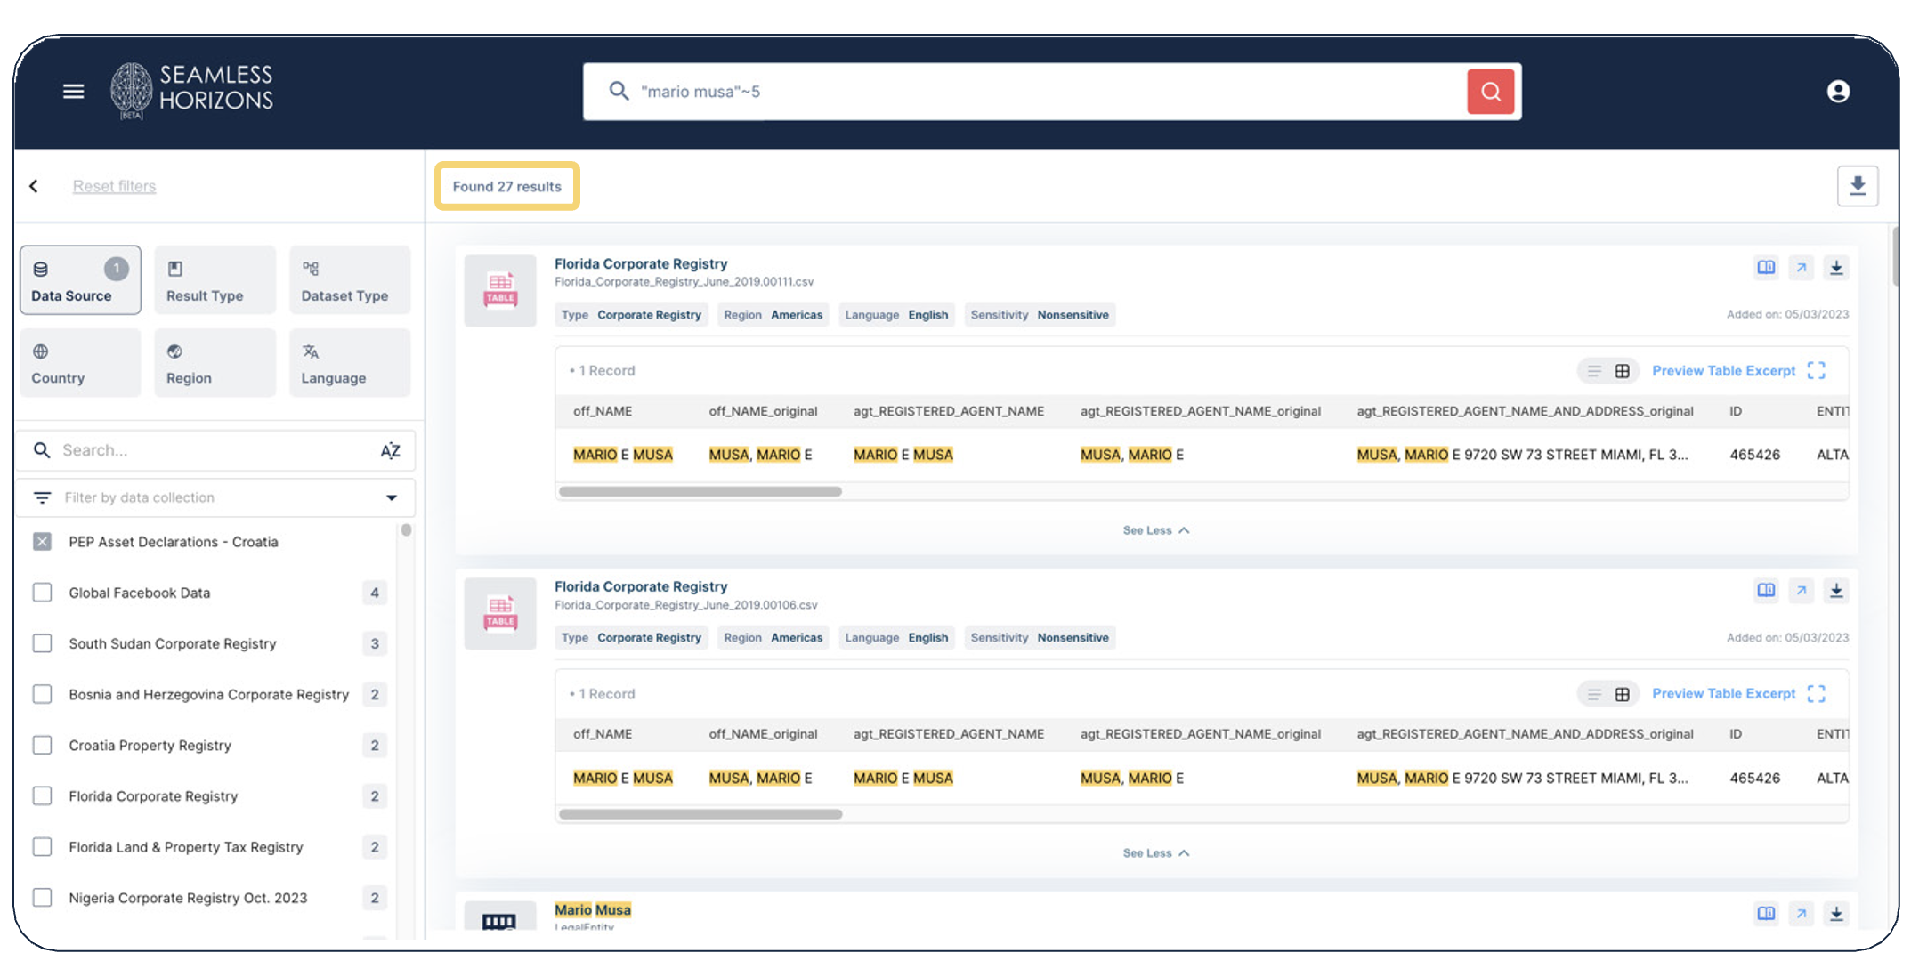Switch first result to list view
Image resolution: width=1919 pixels, height=977 pixels.
[1594, 371]
